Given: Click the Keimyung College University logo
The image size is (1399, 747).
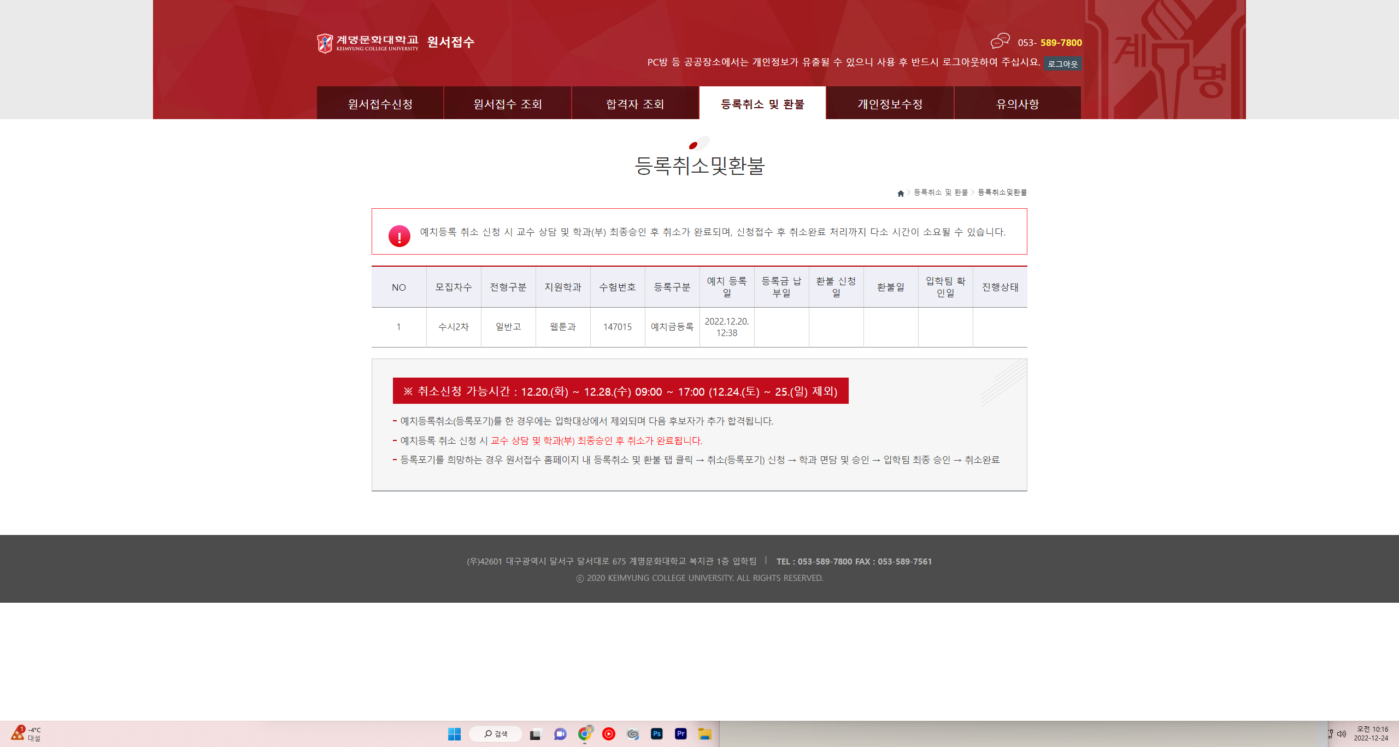Looking at the screenshot, I should (367, 43).
